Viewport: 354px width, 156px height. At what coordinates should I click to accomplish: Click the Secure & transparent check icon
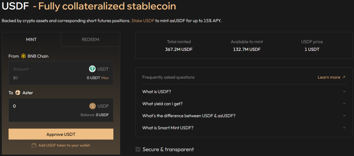(138, 149)
